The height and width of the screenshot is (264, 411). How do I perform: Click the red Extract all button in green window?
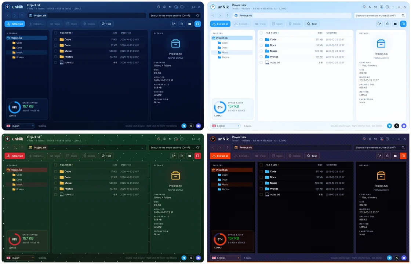point(15,156)
